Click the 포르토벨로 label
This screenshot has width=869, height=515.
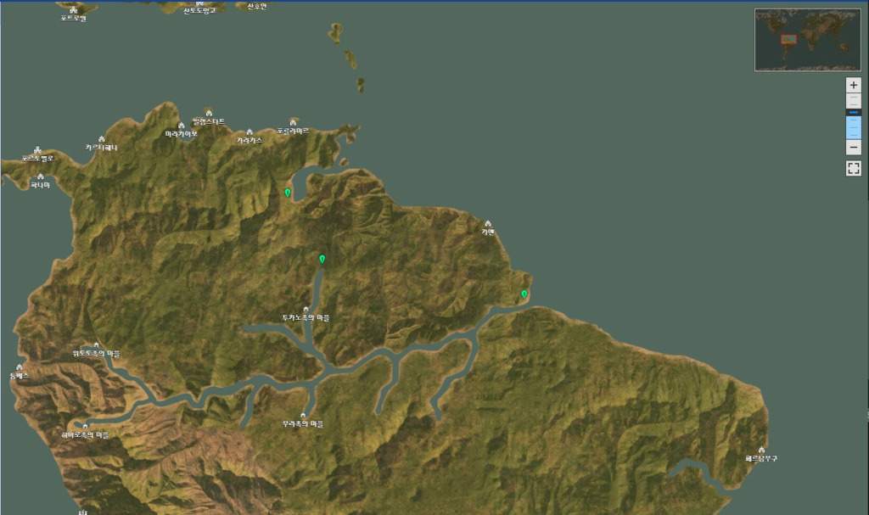[37, 159]
